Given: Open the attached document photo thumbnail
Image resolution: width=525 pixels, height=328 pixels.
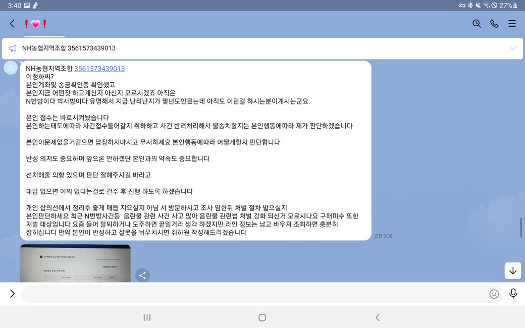Looking at the screenshot, I should pyautogui.click(x=75, y=263).
